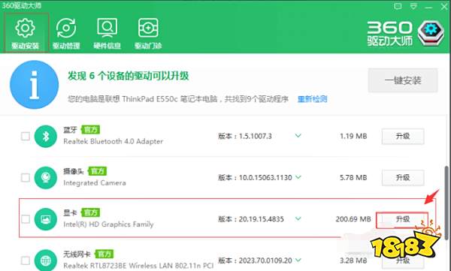This screenshot has height=271, width=451.
Task: Click the 5.78 MB size value
Action: pos(353,178)
